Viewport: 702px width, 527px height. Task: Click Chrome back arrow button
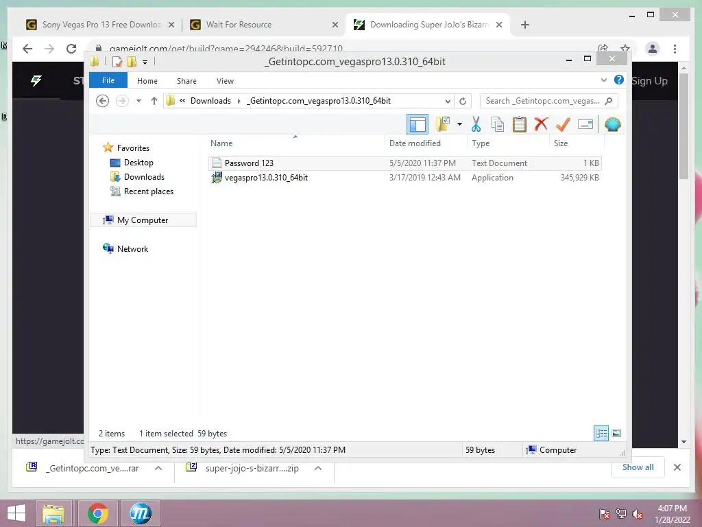[27, 49]
